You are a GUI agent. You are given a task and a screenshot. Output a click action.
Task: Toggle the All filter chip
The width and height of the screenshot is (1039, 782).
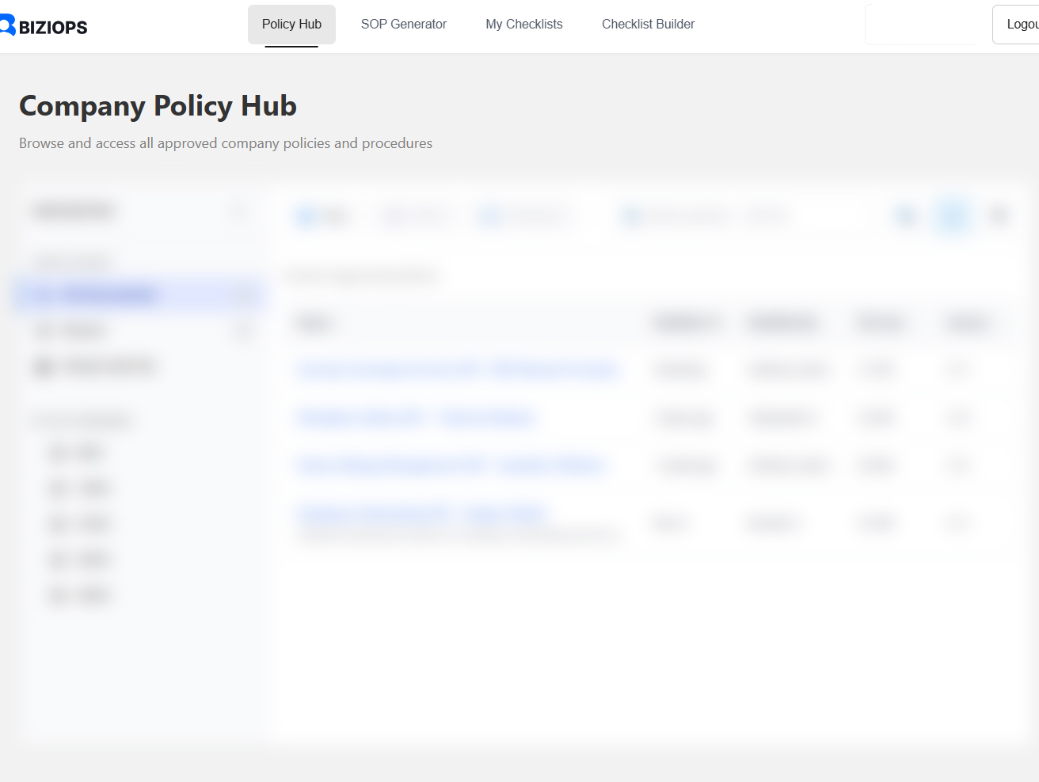tap(322, 215)
